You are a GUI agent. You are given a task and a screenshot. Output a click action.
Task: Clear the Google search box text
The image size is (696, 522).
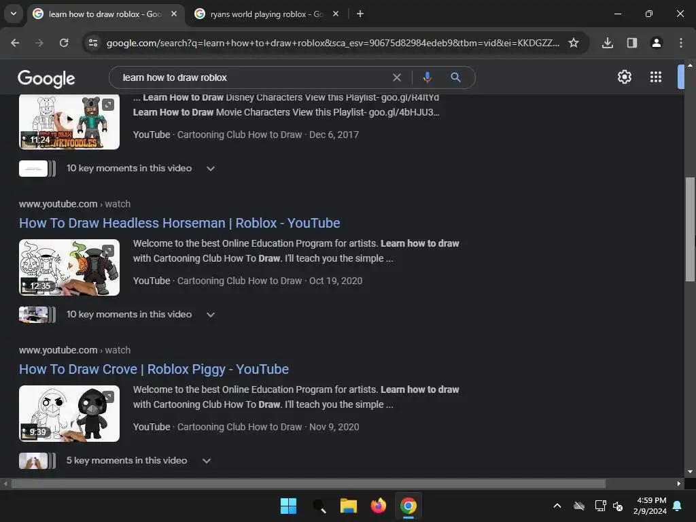click(397, 77)
